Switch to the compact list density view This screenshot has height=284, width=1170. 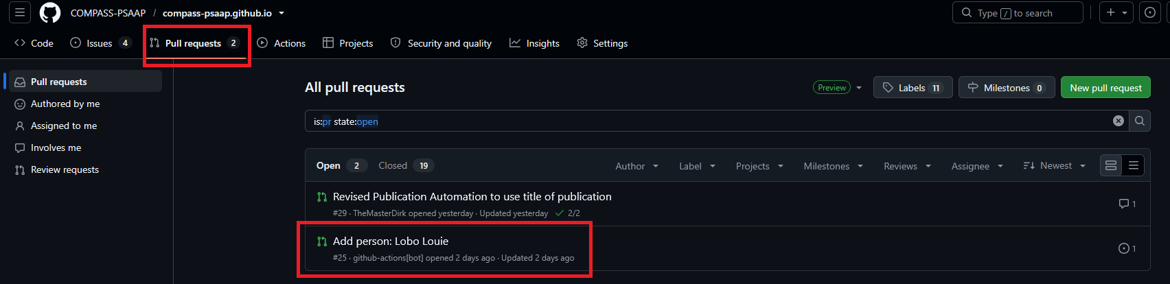coord(1133,165)
